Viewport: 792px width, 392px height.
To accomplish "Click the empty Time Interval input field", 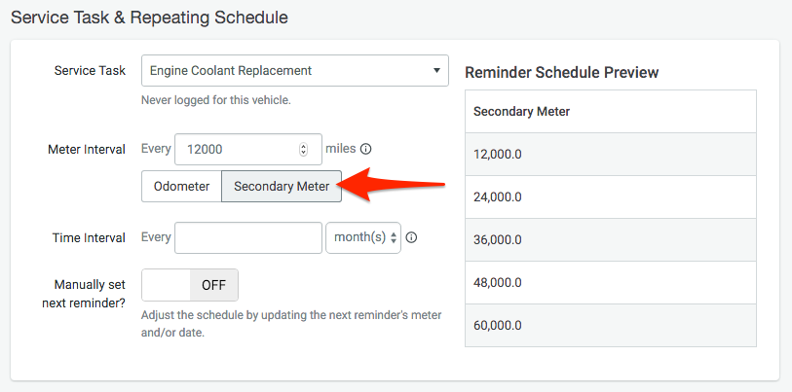I will [x=248, y=237].
